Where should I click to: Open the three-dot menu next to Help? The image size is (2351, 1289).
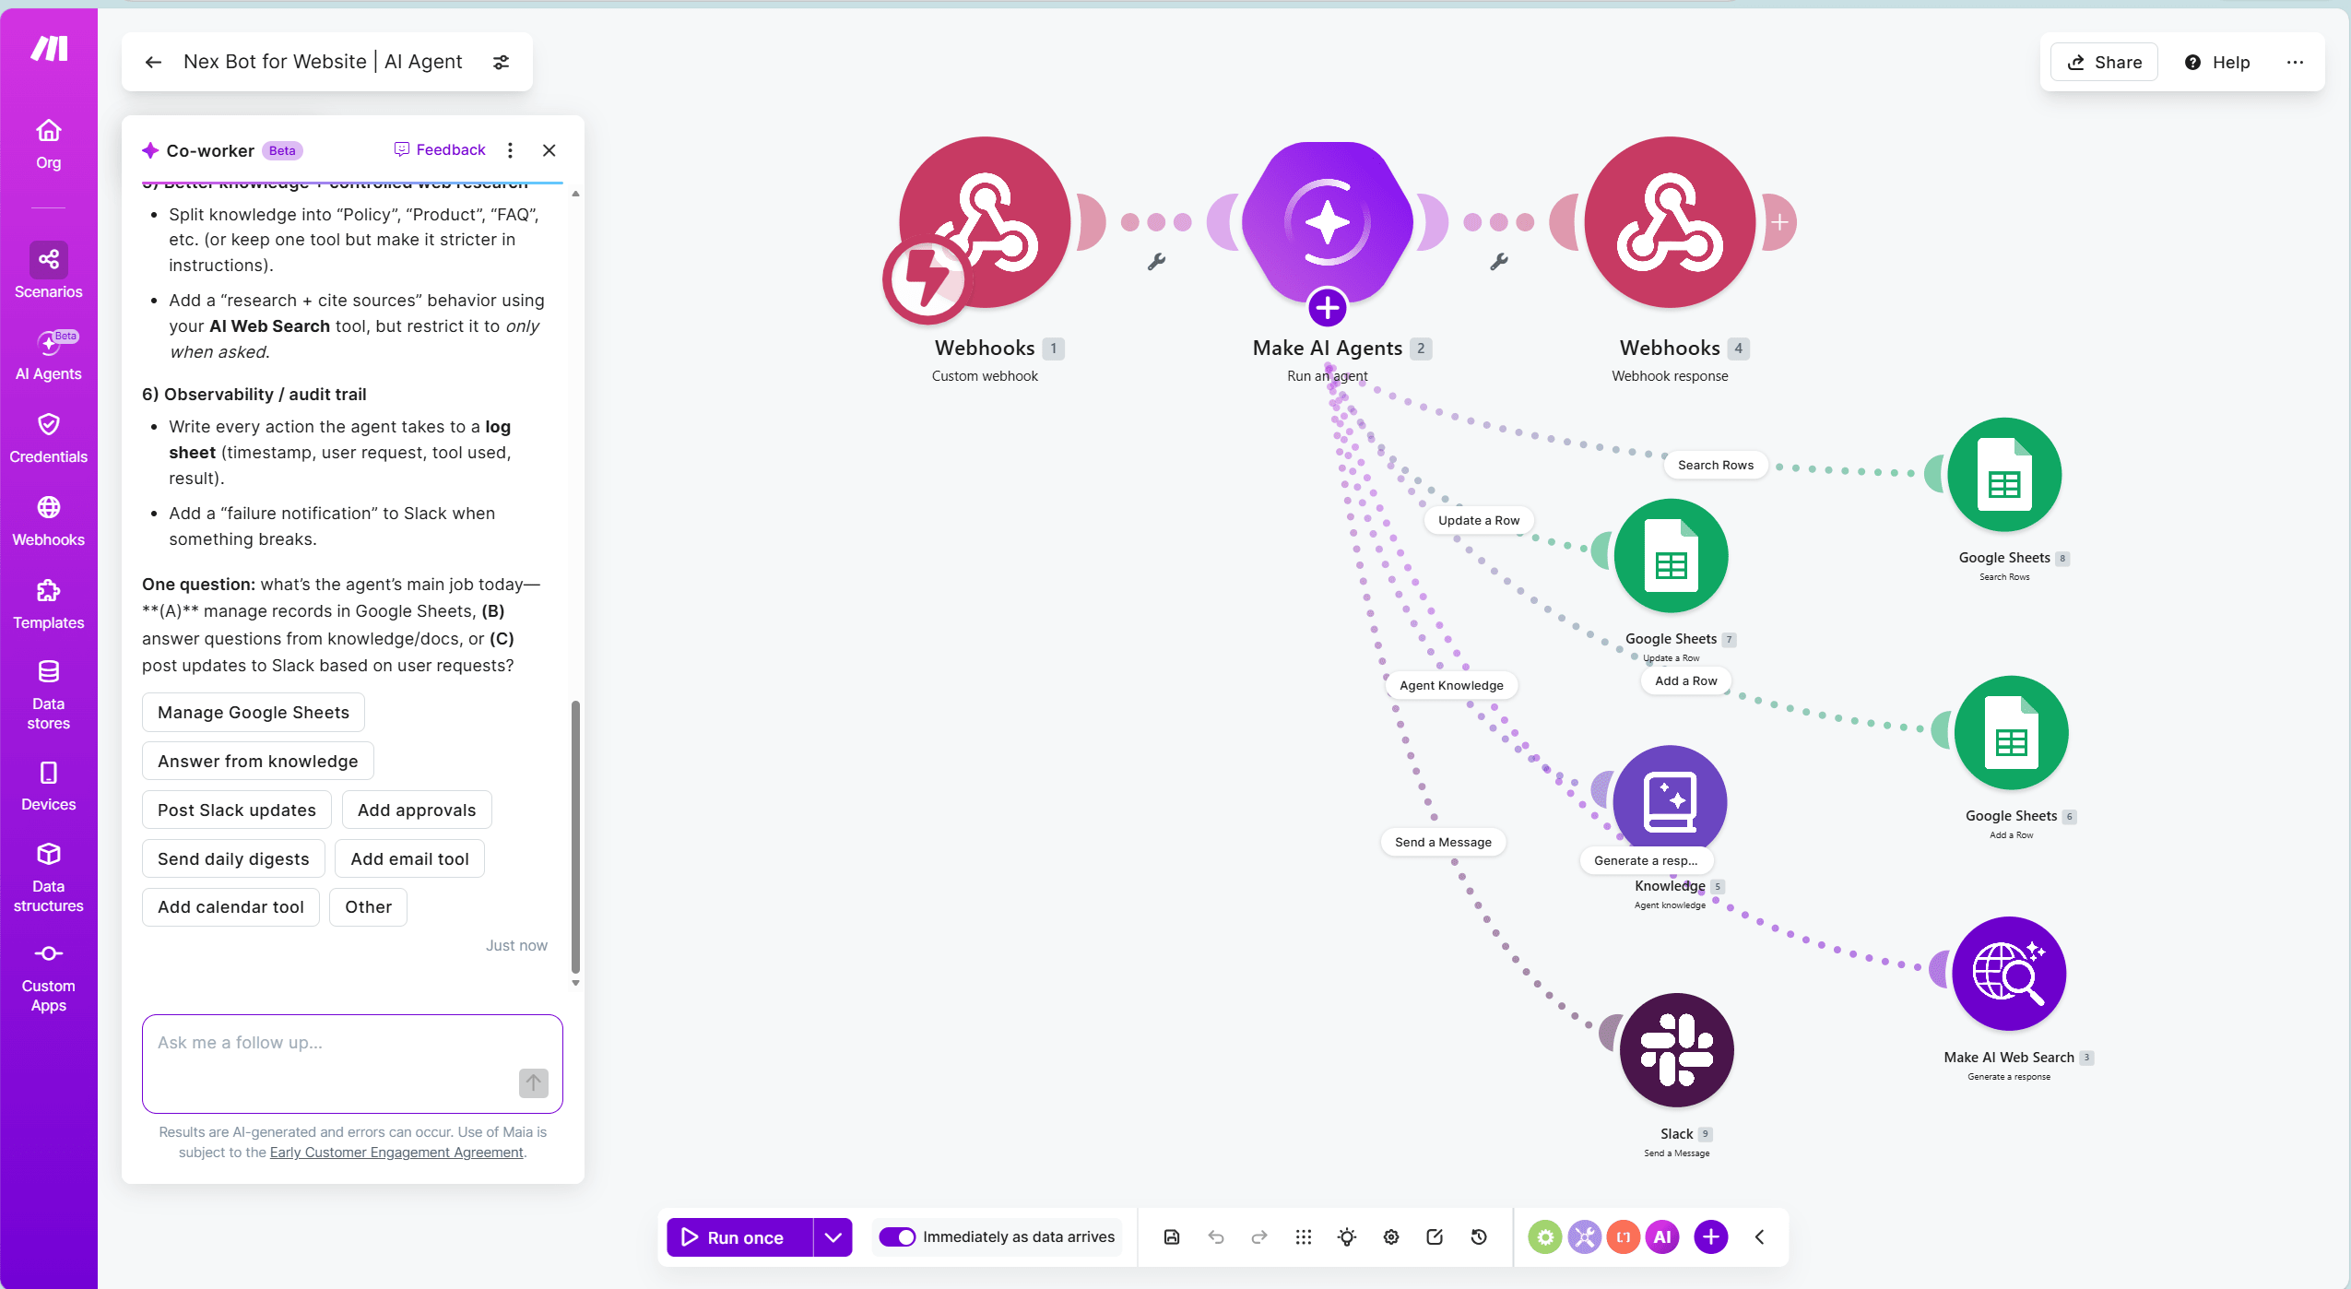coord(2296,62)
